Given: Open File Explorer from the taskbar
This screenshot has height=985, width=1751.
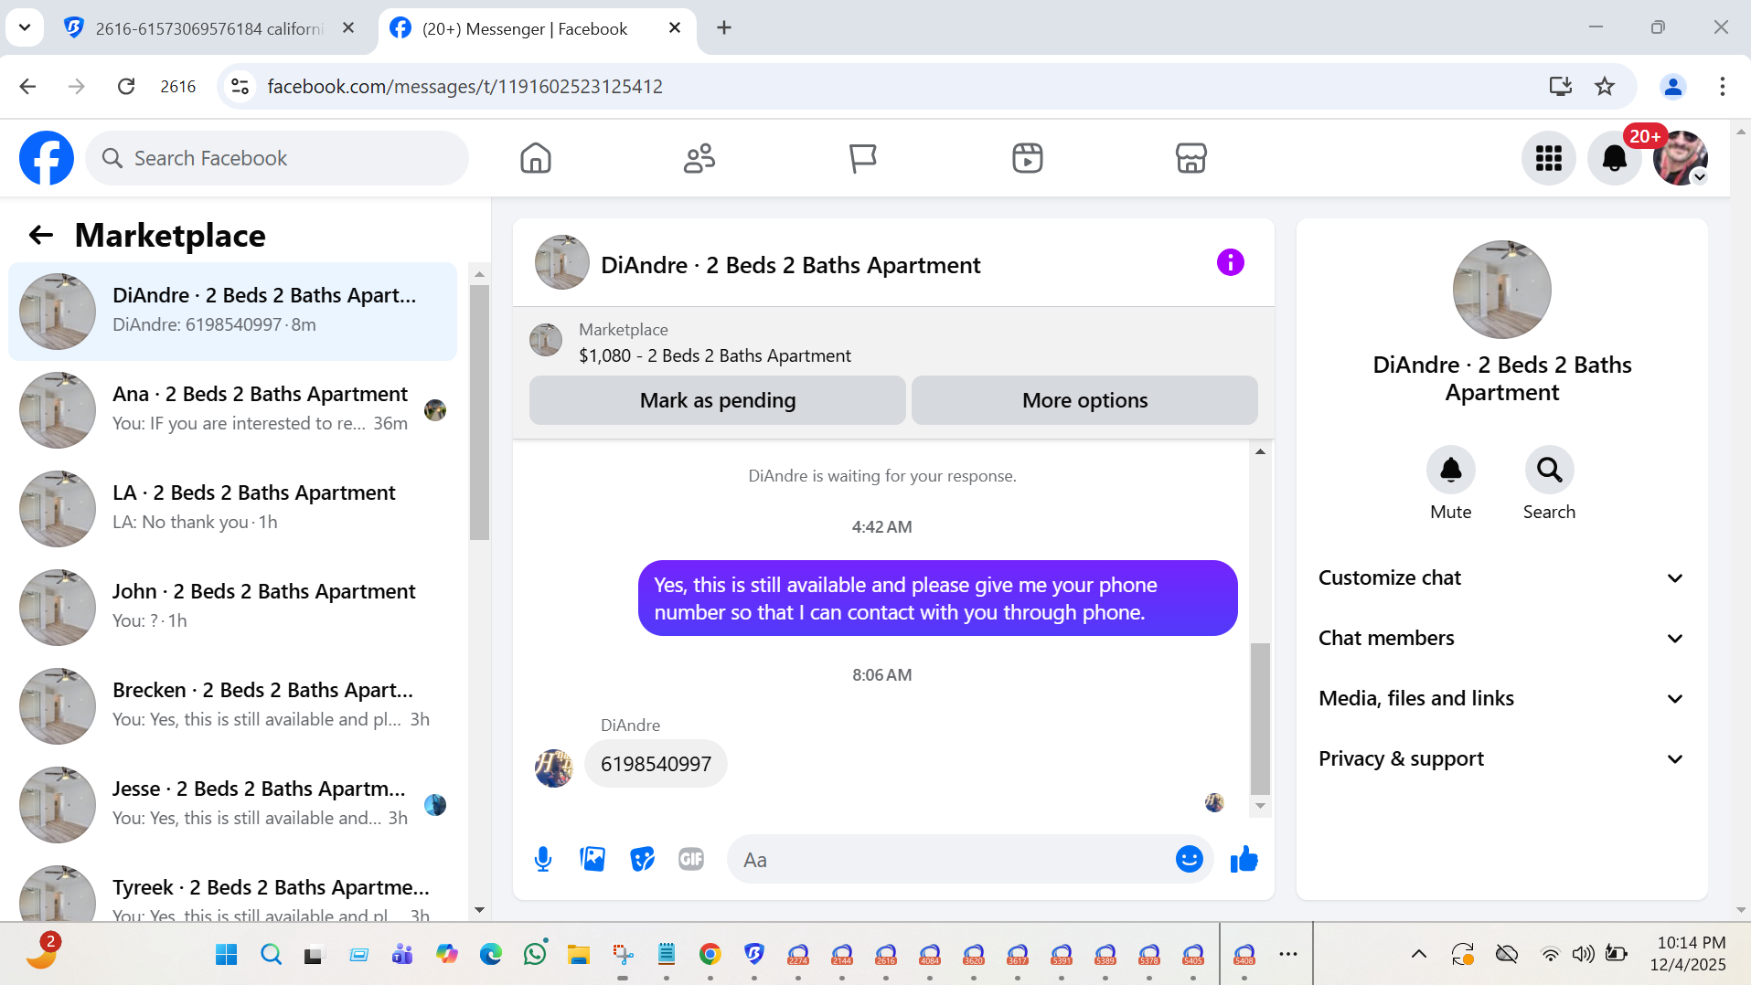Looking at the screenshot, I should pyautogui.click(x=578, y=954).
